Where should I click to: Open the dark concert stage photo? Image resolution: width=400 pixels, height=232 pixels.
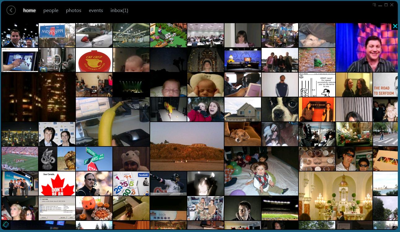(131, 85)
